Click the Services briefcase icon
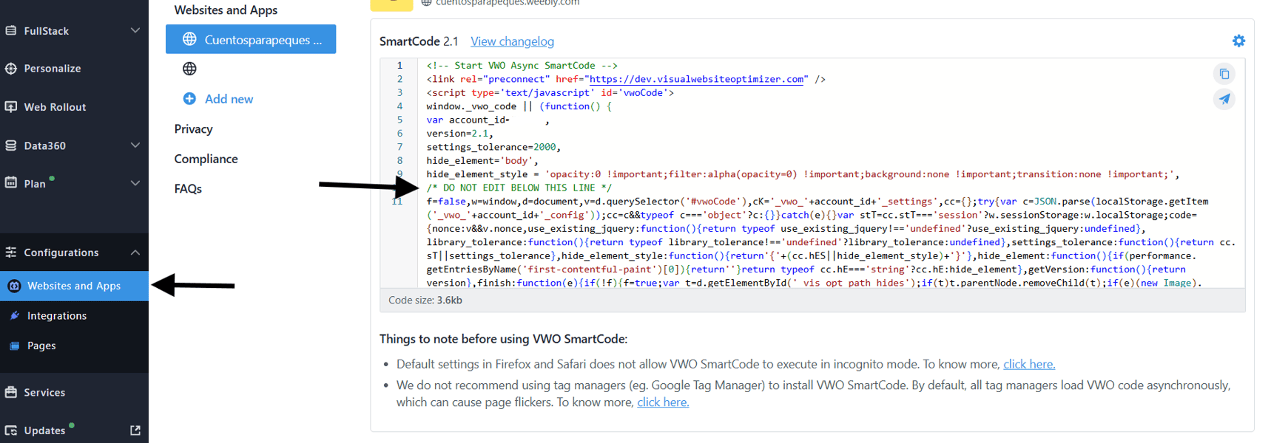Image resolution: width=1271 pixels, height=443 pixels. [x=11, y=392]
